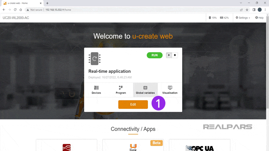
Task: Open the Devices section
Action: (96, 90)
